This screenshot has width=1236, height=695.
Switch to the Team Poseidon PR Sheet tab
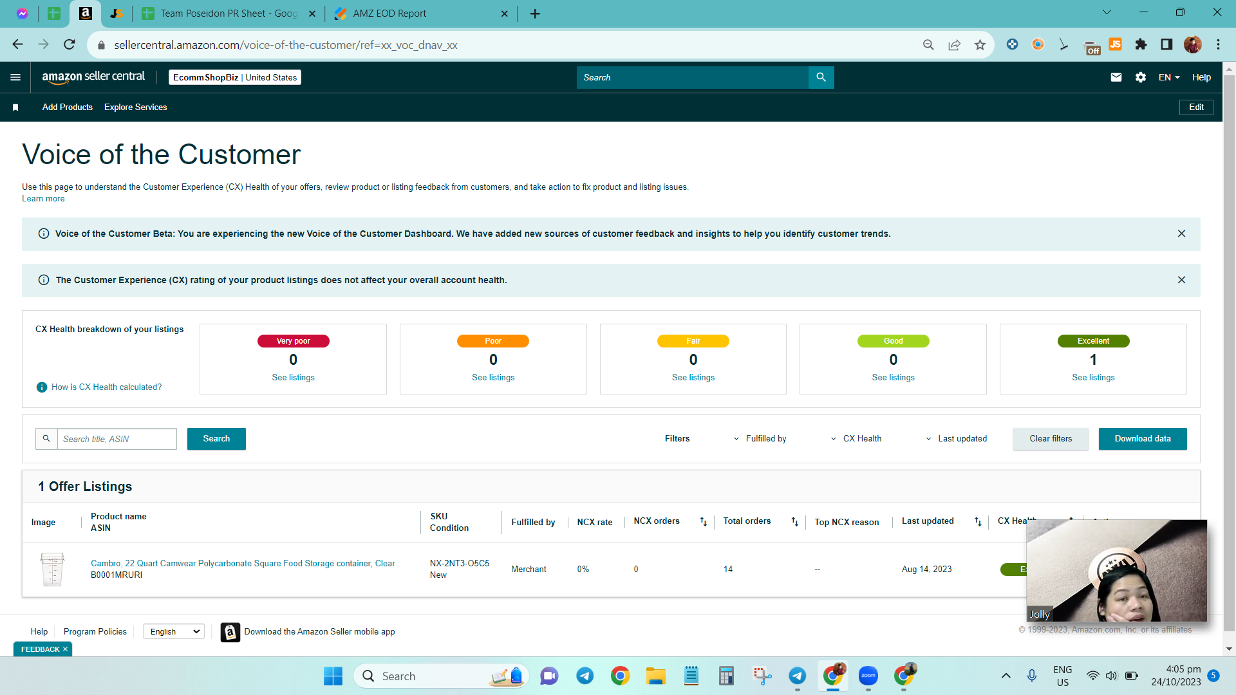tap(229, 14)
